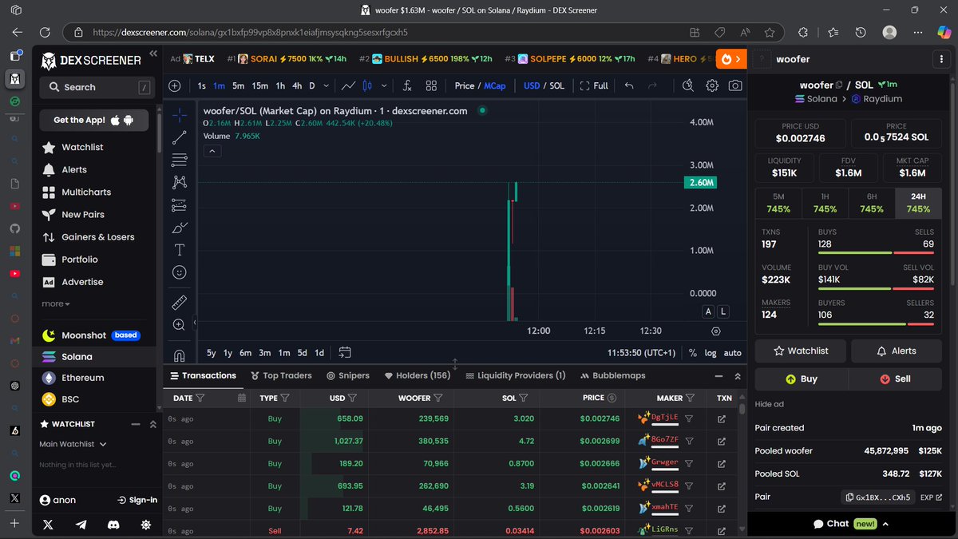Open the forecasting and measurement tools
Screen dimensions: 958x539
coord(179,205)
